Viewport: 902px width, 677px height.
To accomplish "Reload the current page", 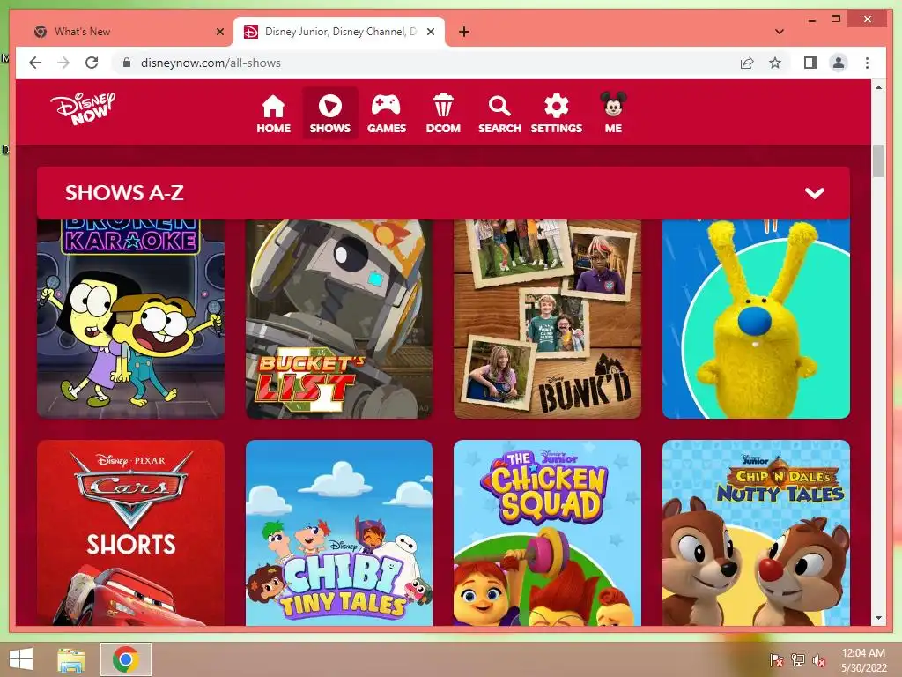I will (x=92, y=63).
